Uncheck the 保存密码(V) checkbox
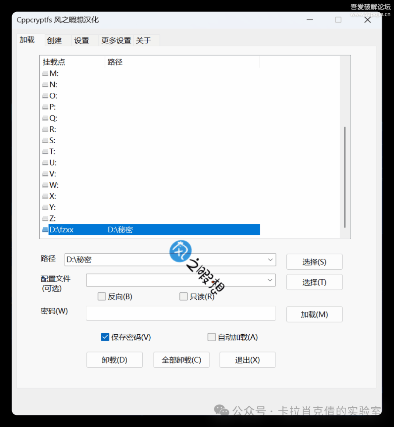The height and width of the screenshot is (427, 394). 105,337
